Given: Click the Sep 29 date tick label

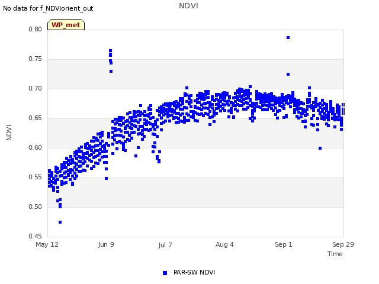Looking at the screenshot, I should point(343,244).
